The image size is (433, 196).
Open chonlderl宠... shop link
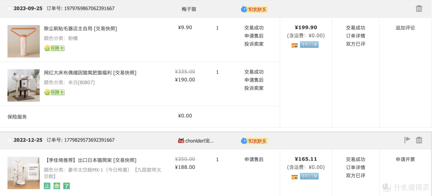(199, 141)
